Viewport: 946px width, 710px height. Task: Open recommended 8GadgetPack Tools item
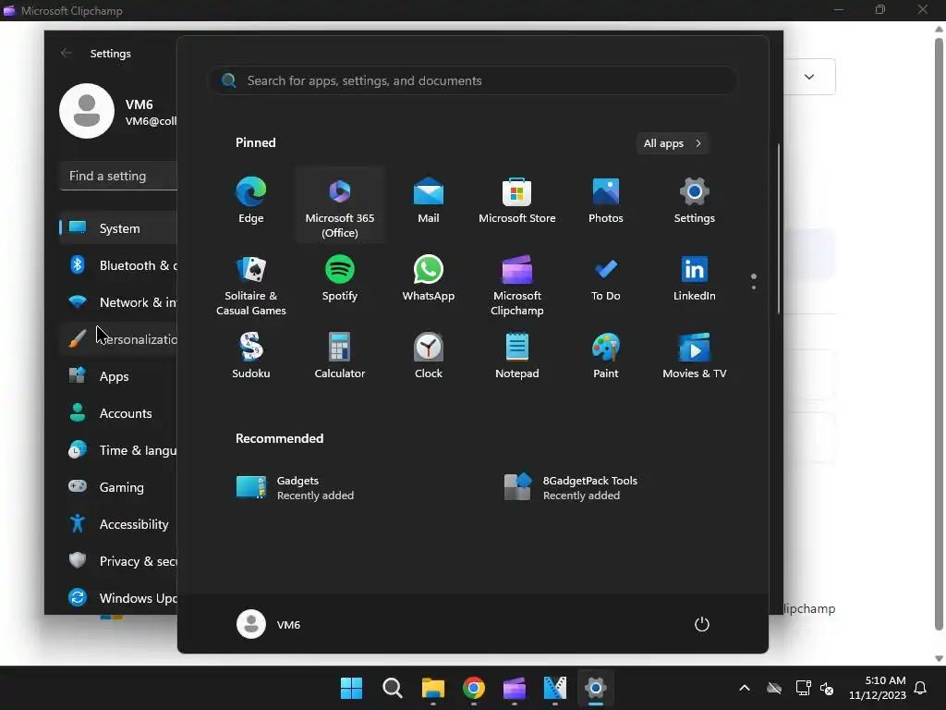point(571,488)
